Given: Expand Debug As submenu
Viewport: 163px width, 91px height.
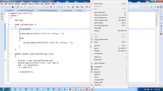Looking at the screenshot, I should pos(109,72).
